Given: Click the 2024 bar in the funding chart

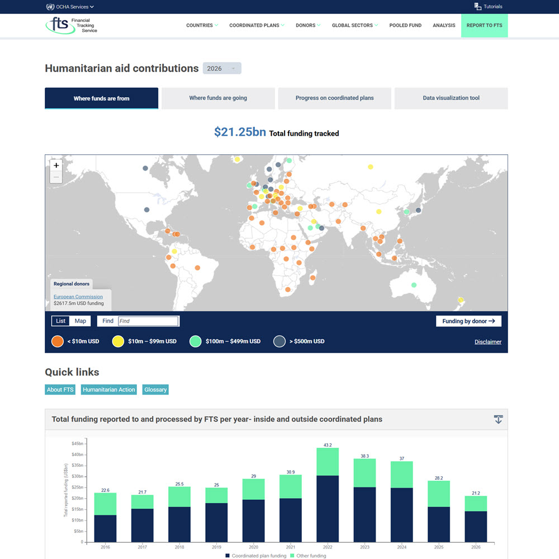Looking at the screenshot, I should 401,501.
